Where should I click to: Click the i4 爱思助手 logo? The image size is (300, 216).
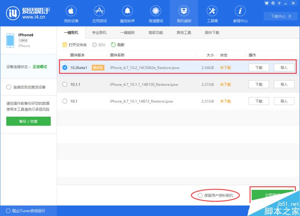point(28,13)
